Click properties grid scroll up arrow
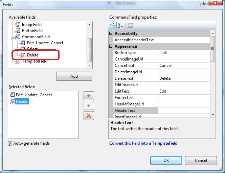Viewport: 225px width, 173px height. (x=213, y=33)
